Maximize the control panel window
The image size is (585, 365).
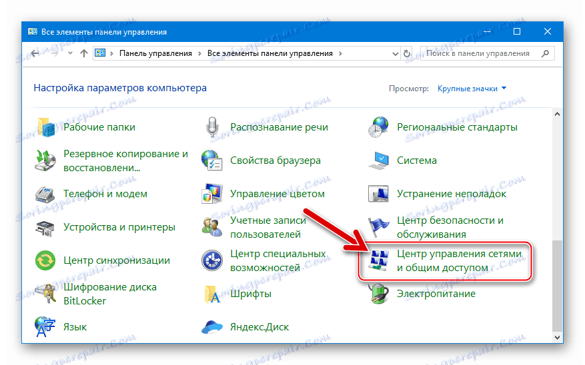(517, 32)
